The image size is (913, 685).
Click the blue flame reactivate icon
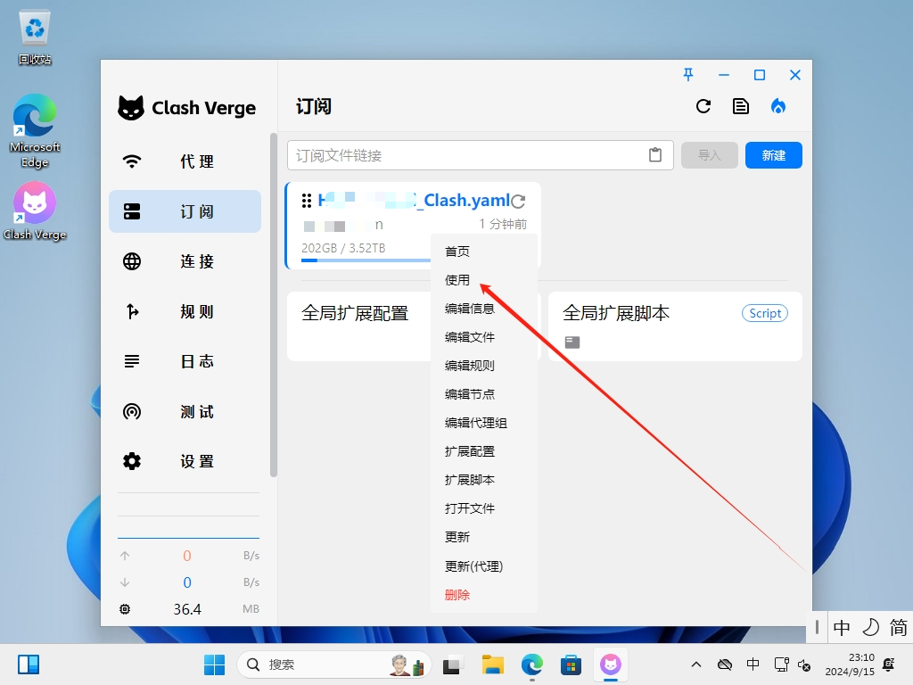click(777, 105)
